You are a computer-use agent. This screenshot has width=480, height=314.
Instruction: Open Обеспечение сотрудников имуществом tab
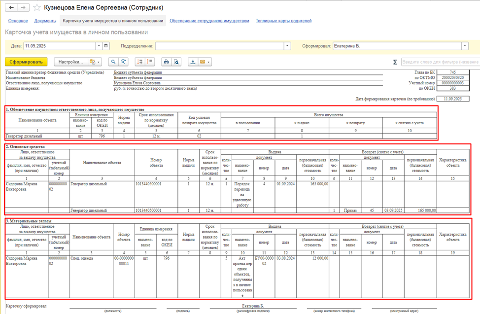click(x=209, y=21)
